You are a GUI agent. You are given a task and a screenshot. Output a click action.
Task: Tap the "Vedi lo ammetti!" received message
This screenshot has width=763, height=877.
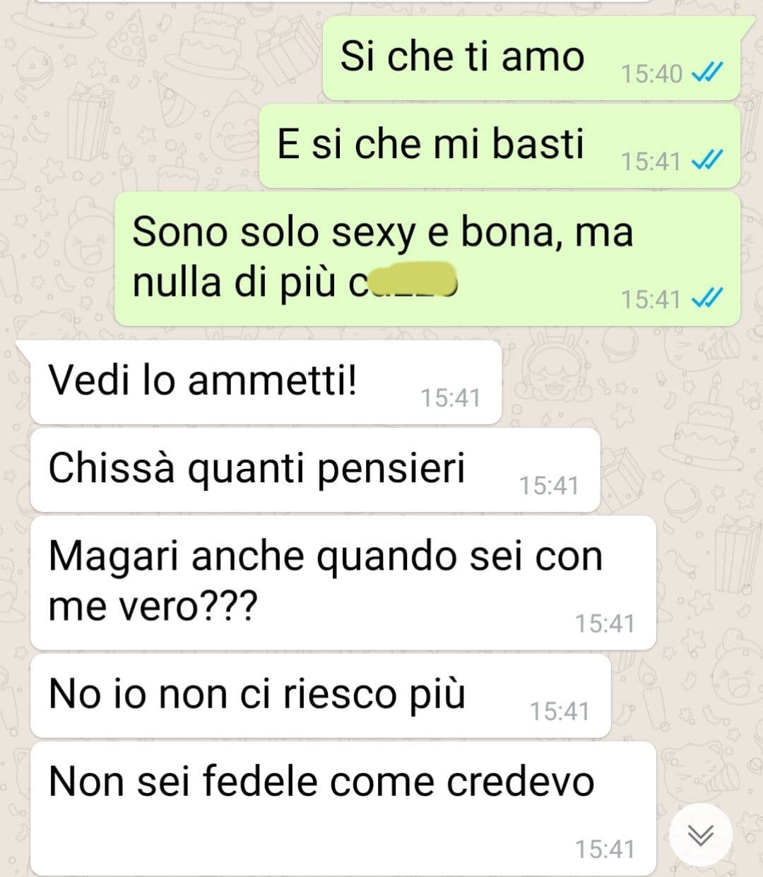266,383
